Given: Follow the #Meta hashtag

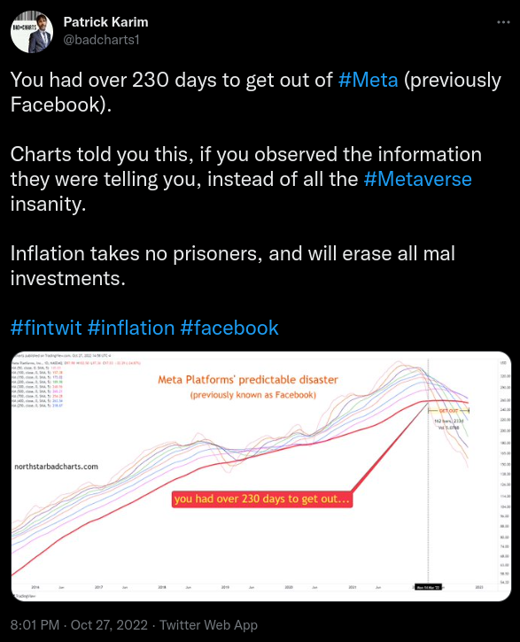Looking at the screenshot, I should [369, 80].
